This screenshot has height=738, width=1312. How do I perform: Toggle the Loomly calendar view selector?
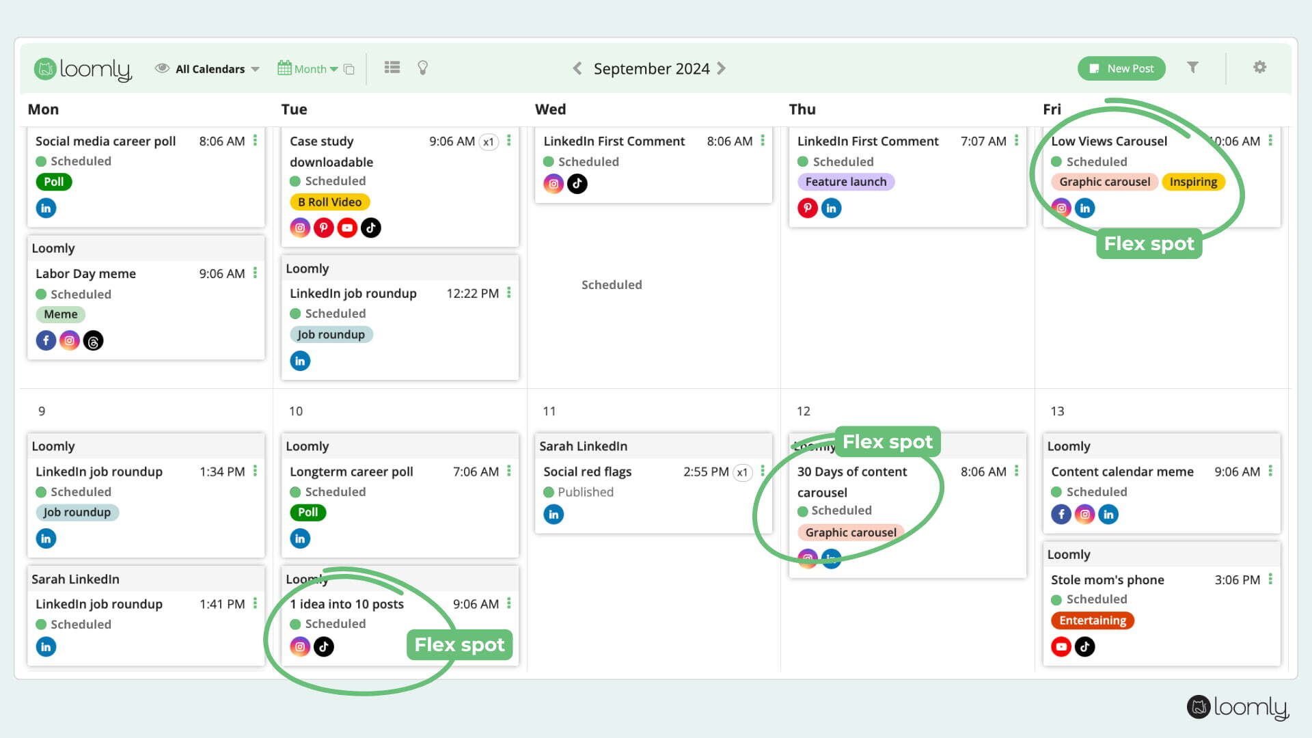tap(309, 68)
